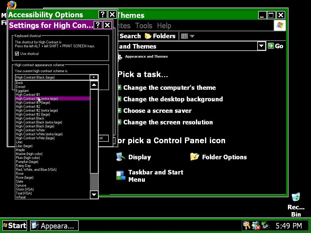Select High Contrast #1 (large) item

53,103
